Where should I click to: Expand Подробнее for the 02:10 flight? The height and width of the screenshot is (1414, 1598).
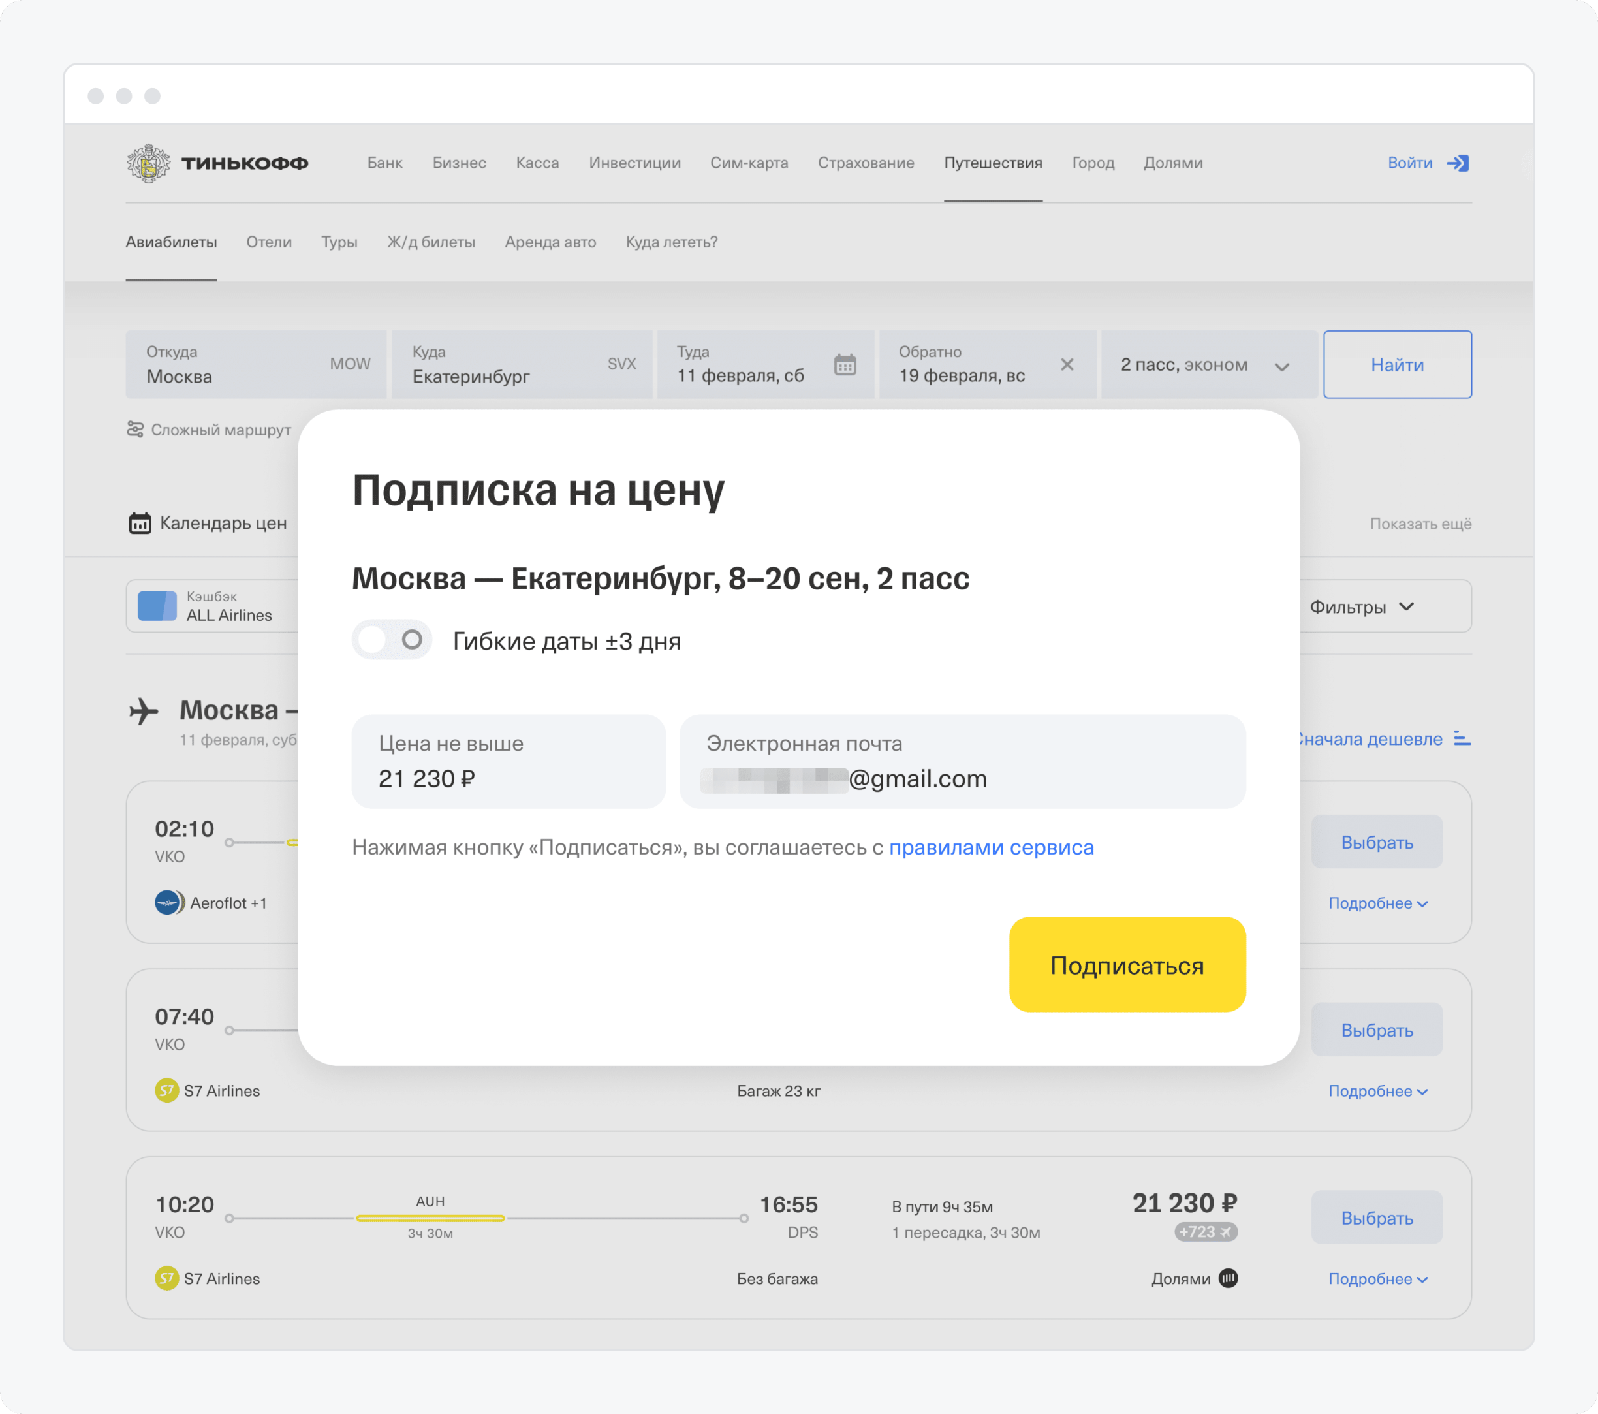tap(1378, 903)
